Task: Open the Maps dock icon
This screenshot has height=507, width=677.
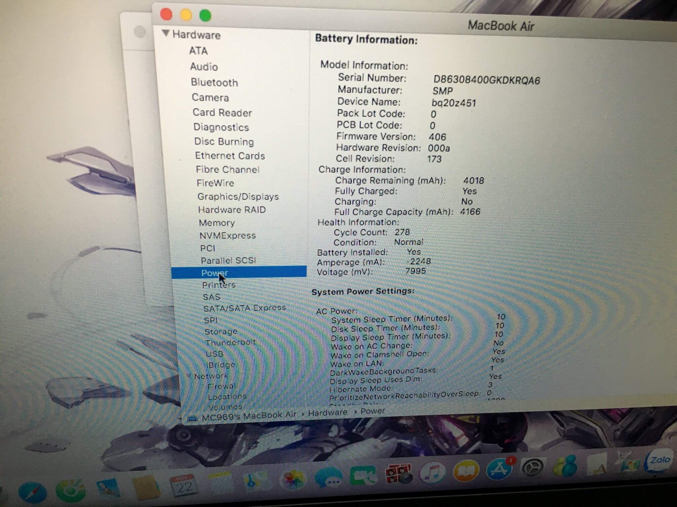Action: pyautogui.click(x=257, y=480)
